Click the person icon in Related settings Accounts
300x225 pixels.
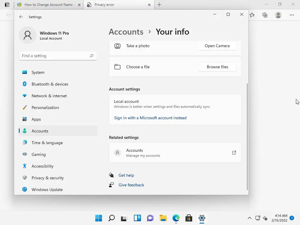pos(117,153)
